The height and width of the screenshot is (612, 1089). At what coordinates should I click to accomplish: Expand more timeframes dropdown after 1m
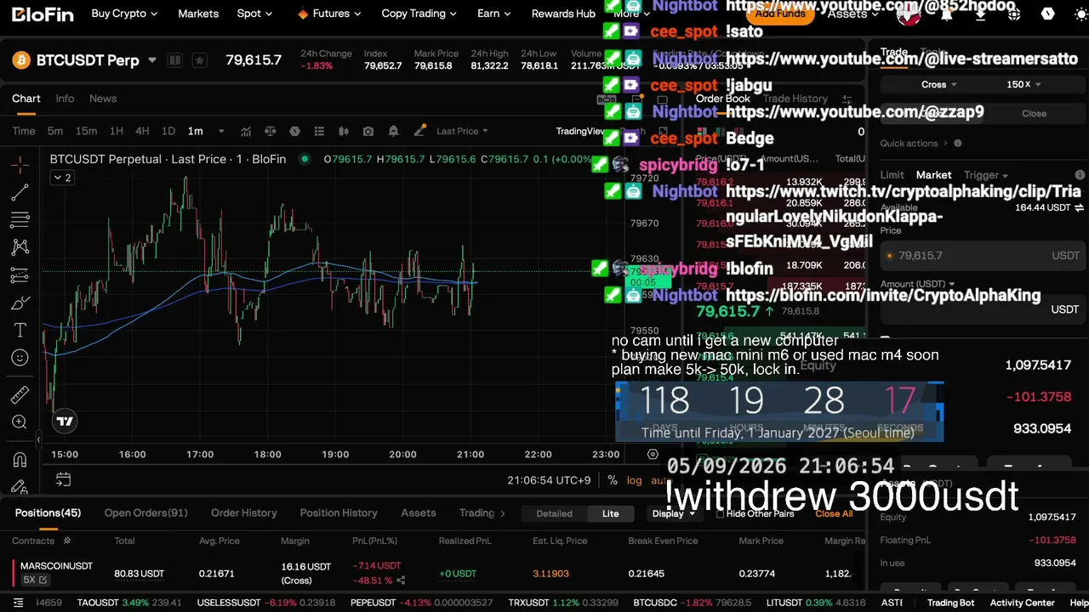coord(221,131)
